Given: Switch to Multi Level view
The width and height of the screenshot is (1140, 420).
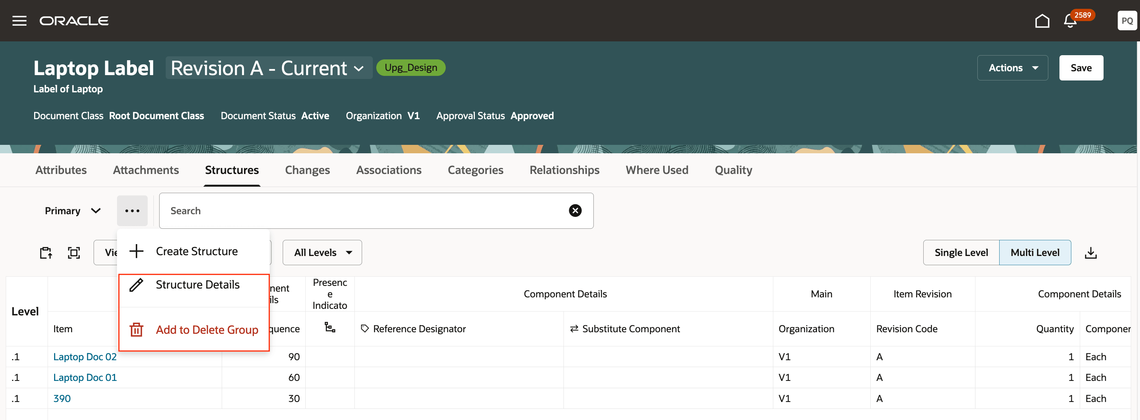Looking at the screenshot, I should click(1035, 253).
